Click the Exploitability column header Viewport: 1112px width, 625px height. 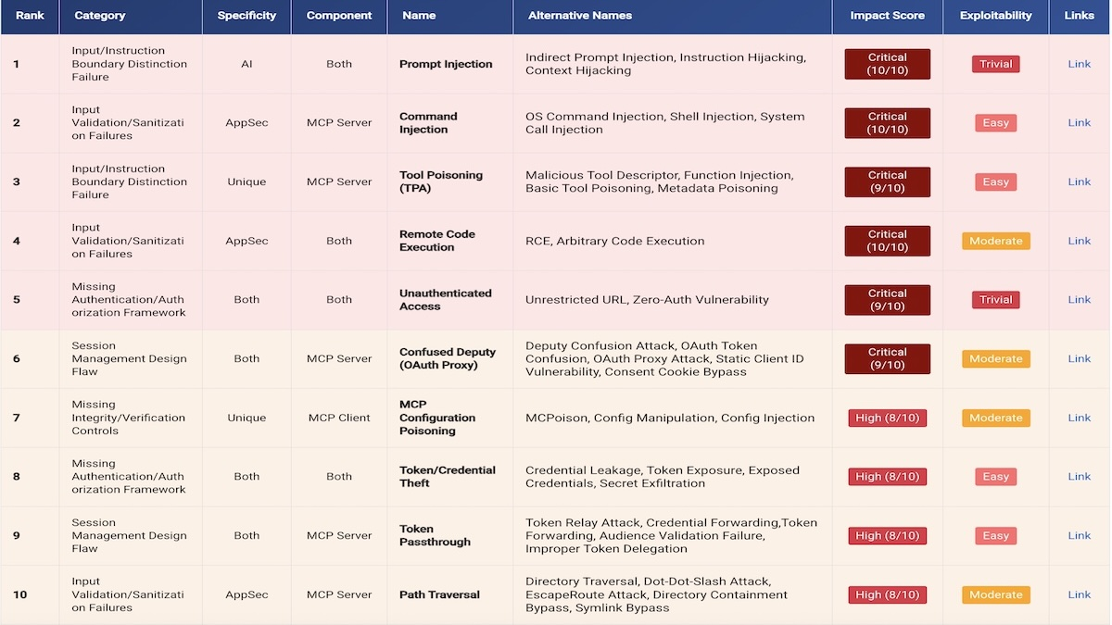[x=995, y=16]
